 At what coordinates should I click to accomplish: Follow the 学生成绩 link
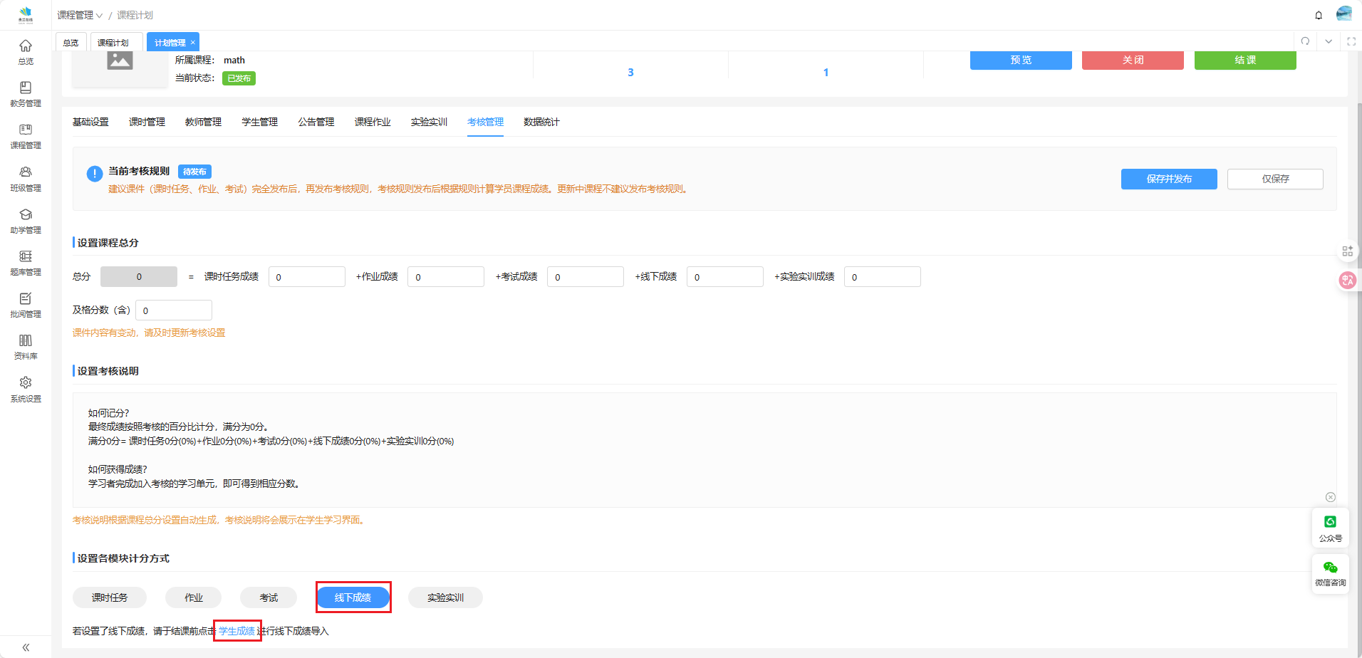coord(236,631)
